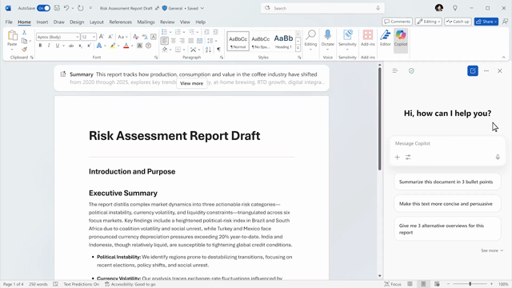Switch to Read Mode view

[x=410, y=284]
